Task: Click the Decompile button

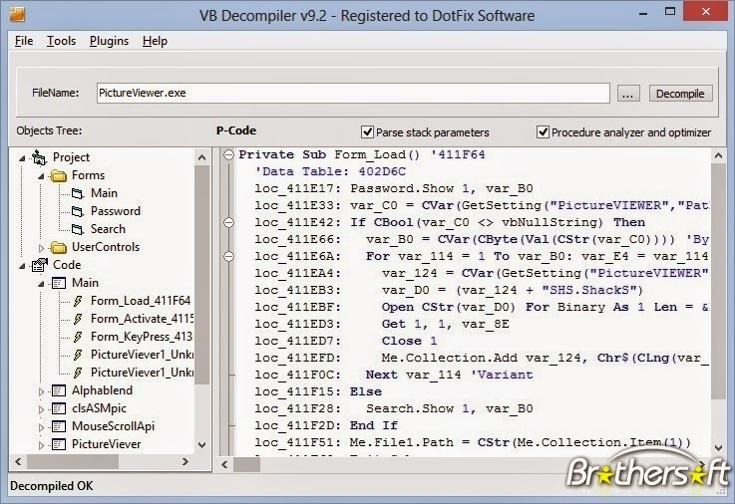Action: (680, 94)
